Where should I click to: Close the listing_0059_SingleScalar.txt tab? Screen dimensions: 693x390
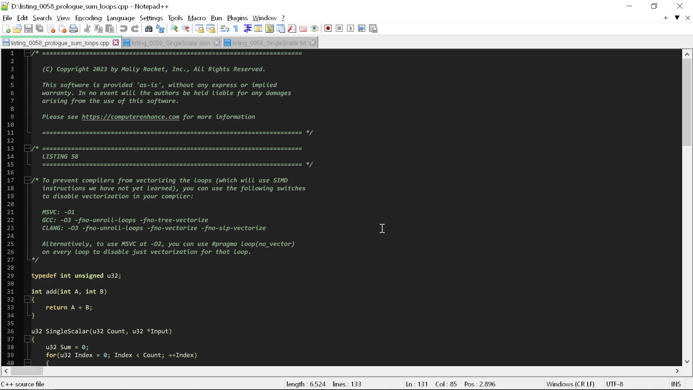tap(313, 43)
